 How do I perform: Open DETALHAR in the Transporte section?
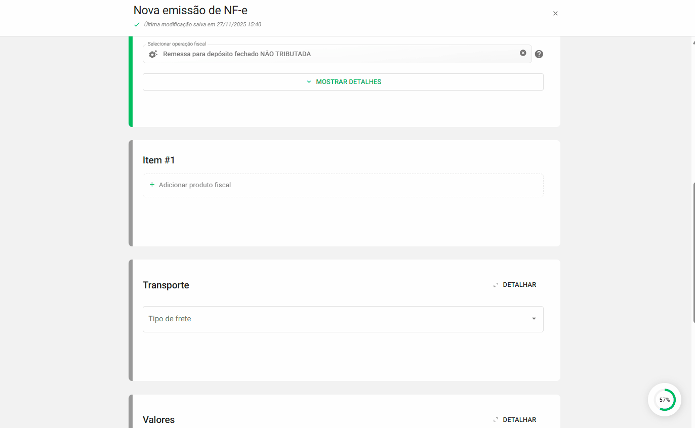point(519,285)
